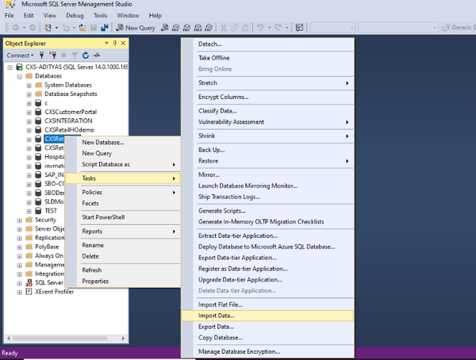The image size is (476, 360).
Task: Open the Tools menu
Action: click(x=100, y=15)
